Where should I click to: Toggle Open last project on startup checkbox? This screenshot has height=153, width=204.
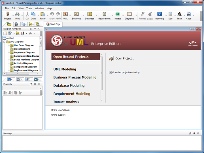[110, 73]
